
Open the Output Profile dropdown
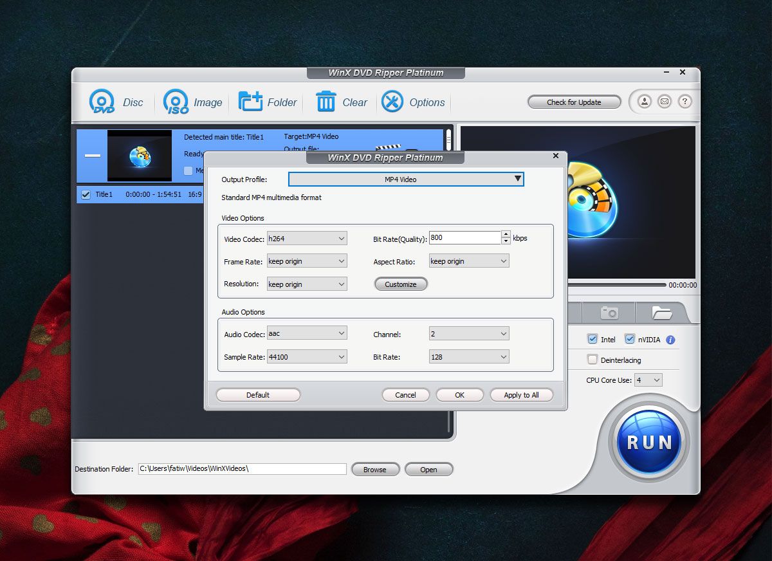pos(406,179)
